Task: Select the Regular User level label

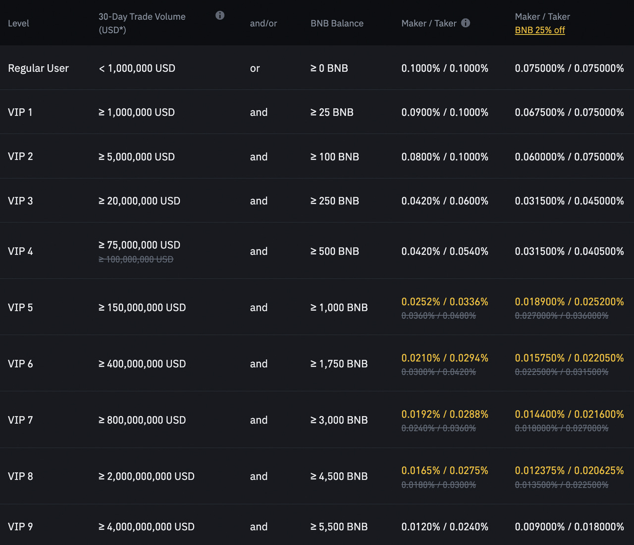Action: click(38, 68)
